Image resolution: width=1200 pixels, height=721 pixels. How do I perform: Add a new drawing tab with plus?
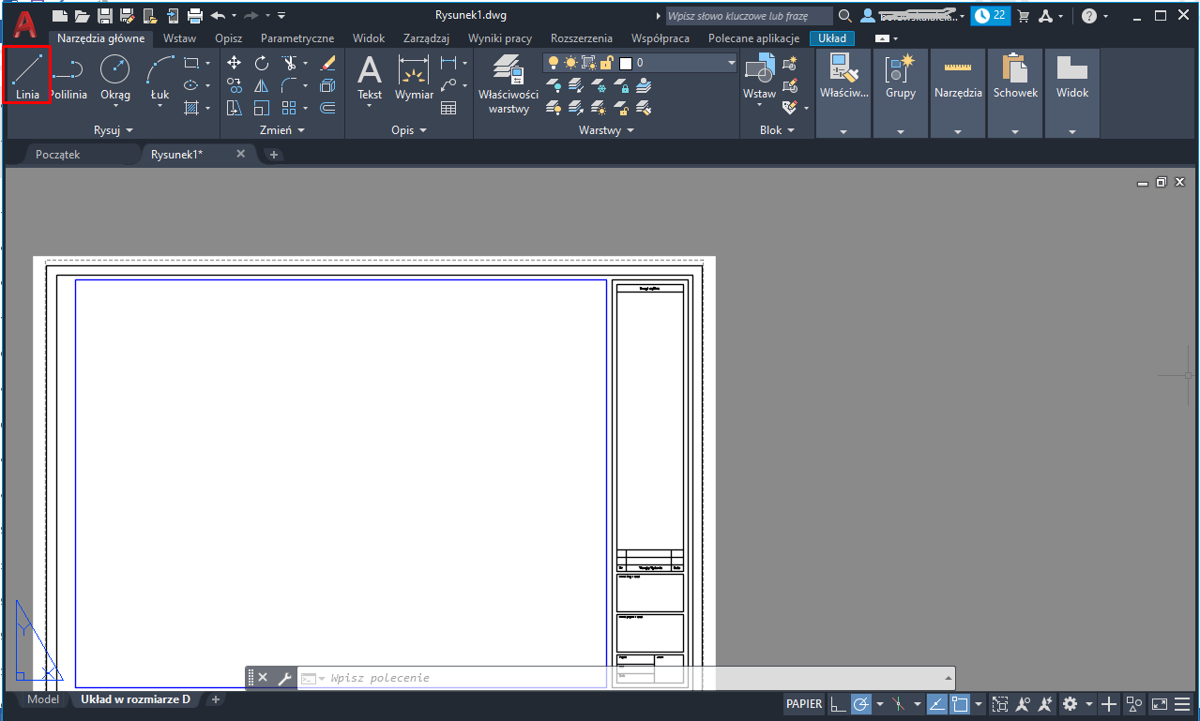click(x=274, y=155)
